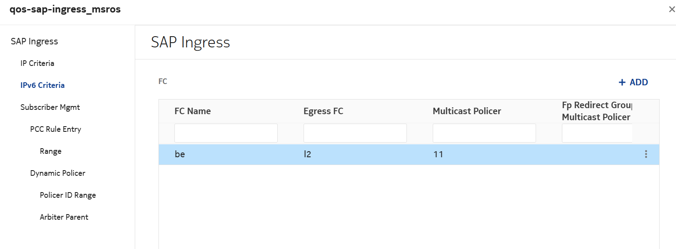Sort by the FC Name column header
The height and width of the screenshot is (249, 676).
[192, 111]
